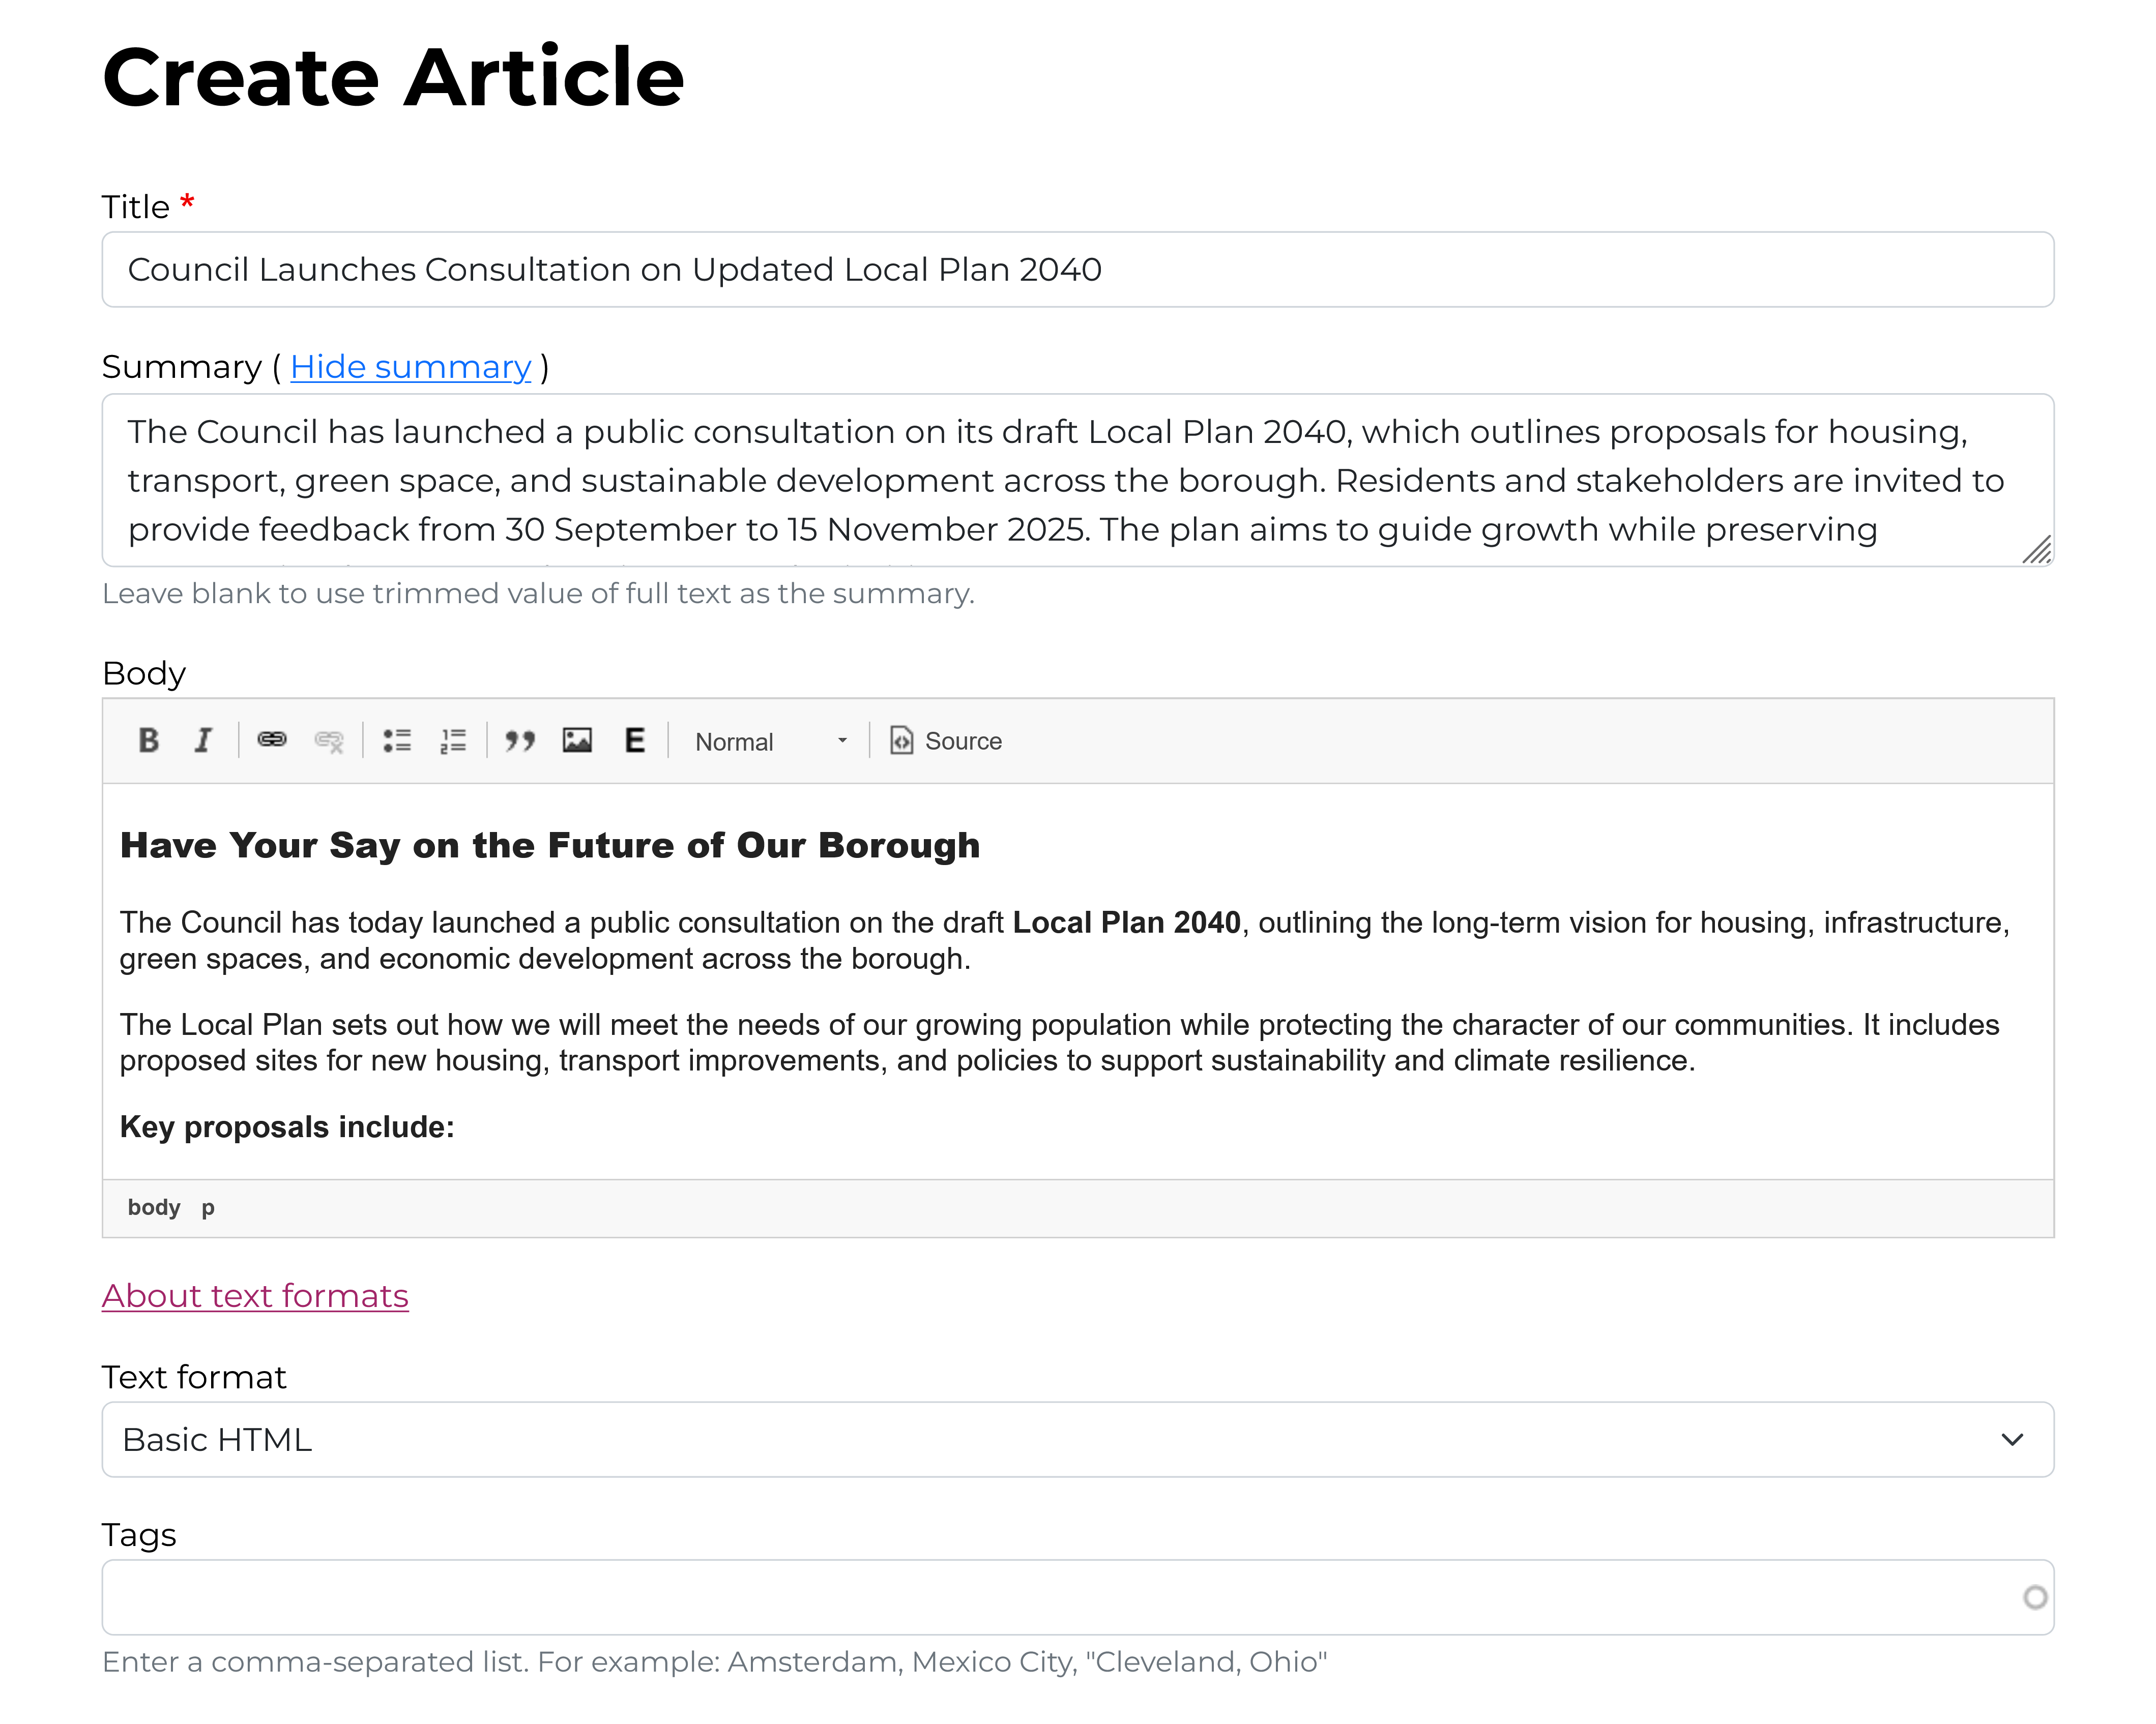Apply italic style in editor toolbar
2156x1724 pixels.
[203, 740]
